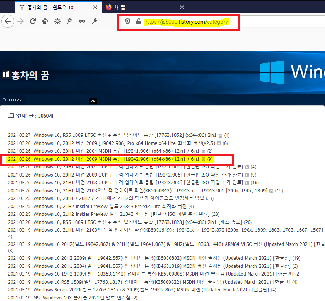Open Windows 10X 출시 연기 post

82,298
